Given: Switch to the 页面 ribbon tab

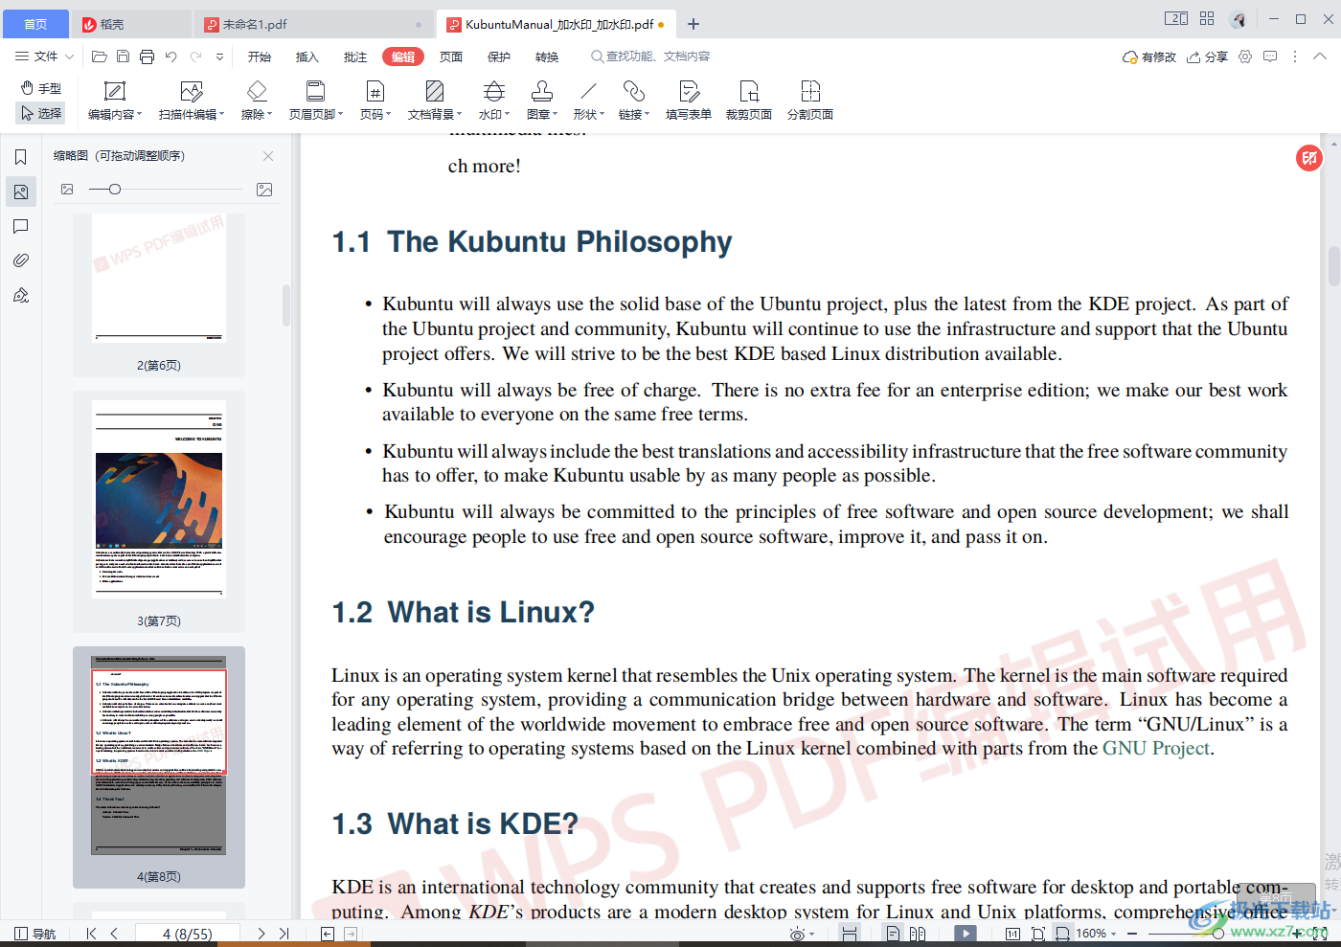Looking at the screenshot, I should (451, 56).
